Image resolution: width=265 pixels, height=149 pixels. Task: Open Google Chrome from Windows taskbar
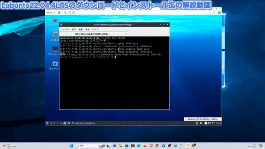click(157, 146)
